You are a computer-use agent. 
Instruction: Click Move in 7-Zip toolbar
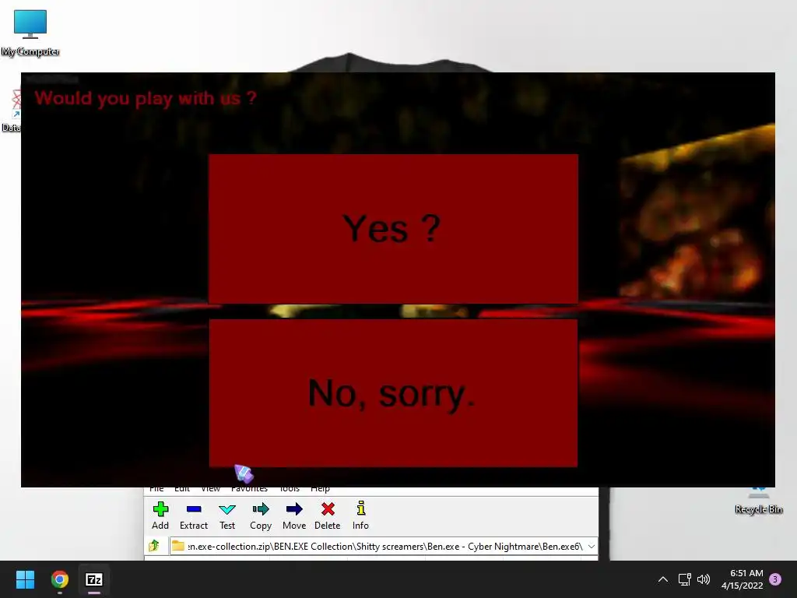coord(294,515)
